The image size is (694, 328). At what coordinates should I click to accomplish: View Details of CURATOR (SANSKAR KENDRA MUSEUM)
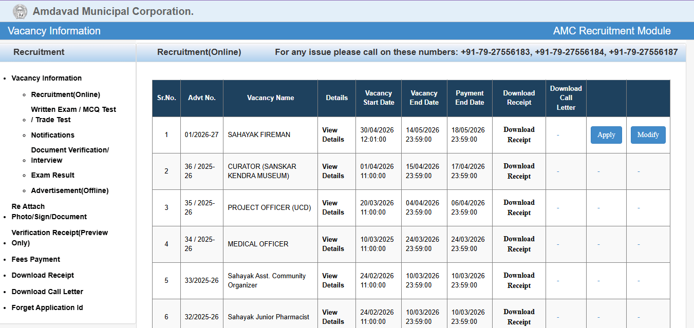point(333,171)
